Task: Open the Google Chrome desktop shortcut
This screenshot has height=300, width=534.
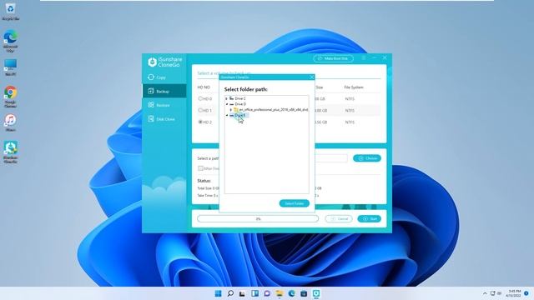Action: tap(10, 97)
